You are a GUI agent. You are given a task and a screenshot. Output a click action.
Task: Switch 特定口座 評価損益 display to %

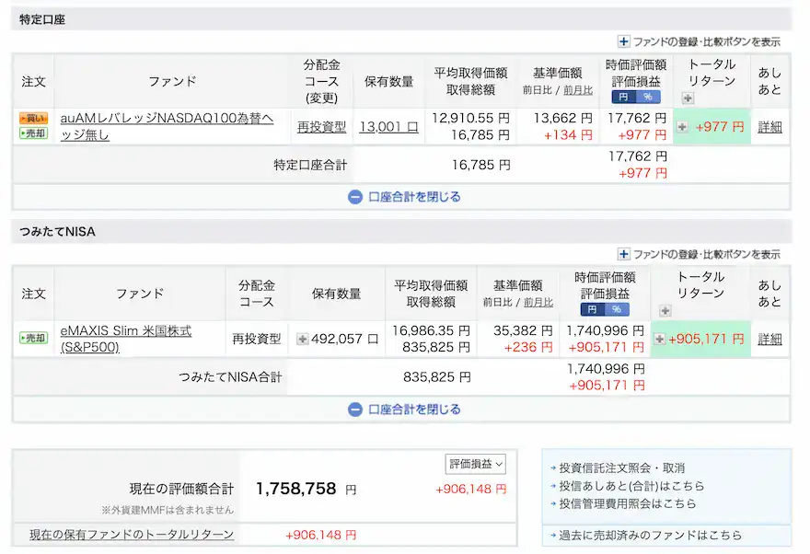pos(647,97)
